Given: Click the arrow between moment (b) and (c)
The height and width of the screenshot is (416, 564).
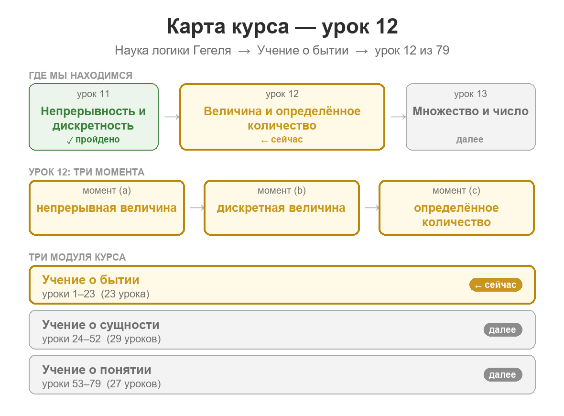Looking at the screenshot, I should (372, 208).
